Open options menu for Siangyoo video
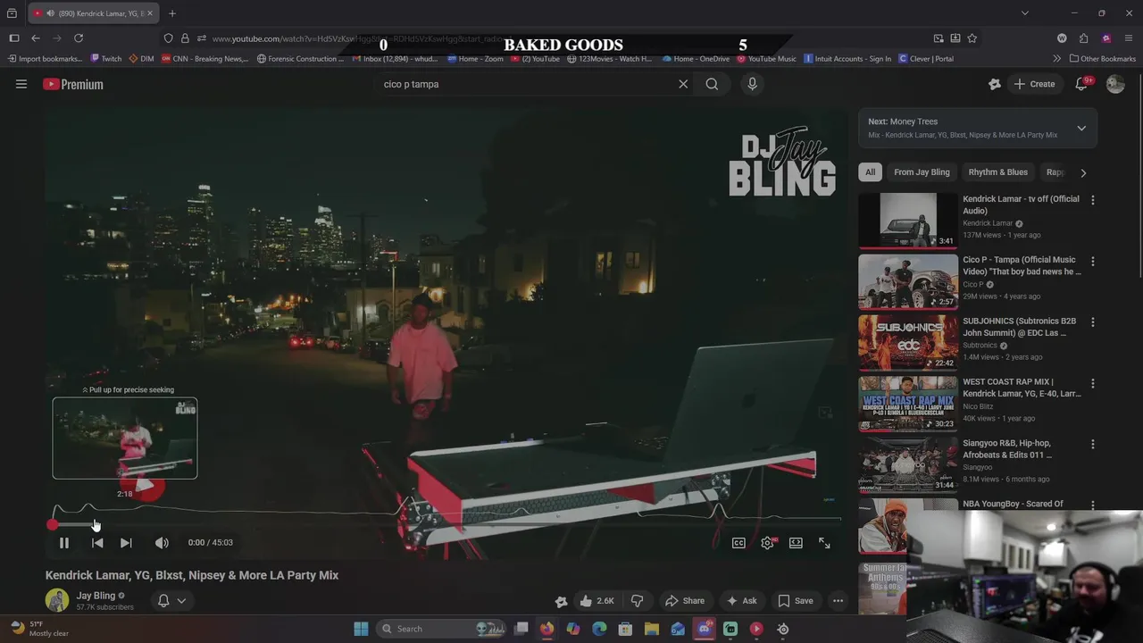This screenshot has height=643, width=1143. 1092,444
